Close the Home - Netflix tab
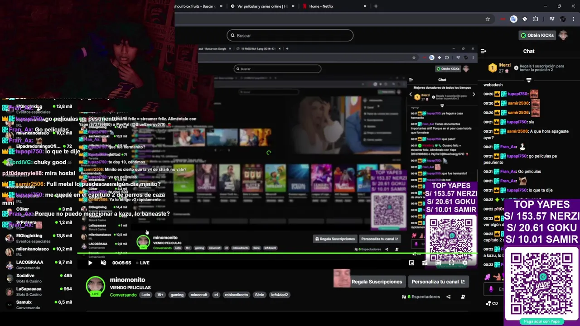Image resolution: width=580 pixels, height=326 pixels. pyautogui.click(x=365, y=6)
